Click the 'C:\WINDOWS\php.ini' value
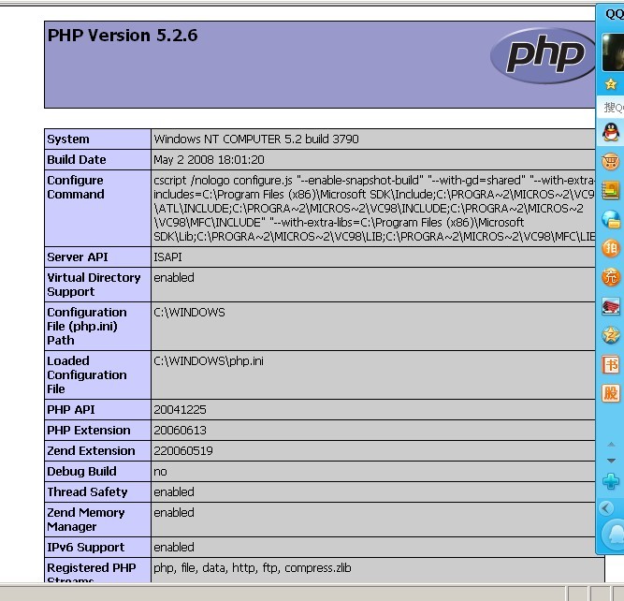This screenshot has width=624, height=601. [x=209, y=360]
